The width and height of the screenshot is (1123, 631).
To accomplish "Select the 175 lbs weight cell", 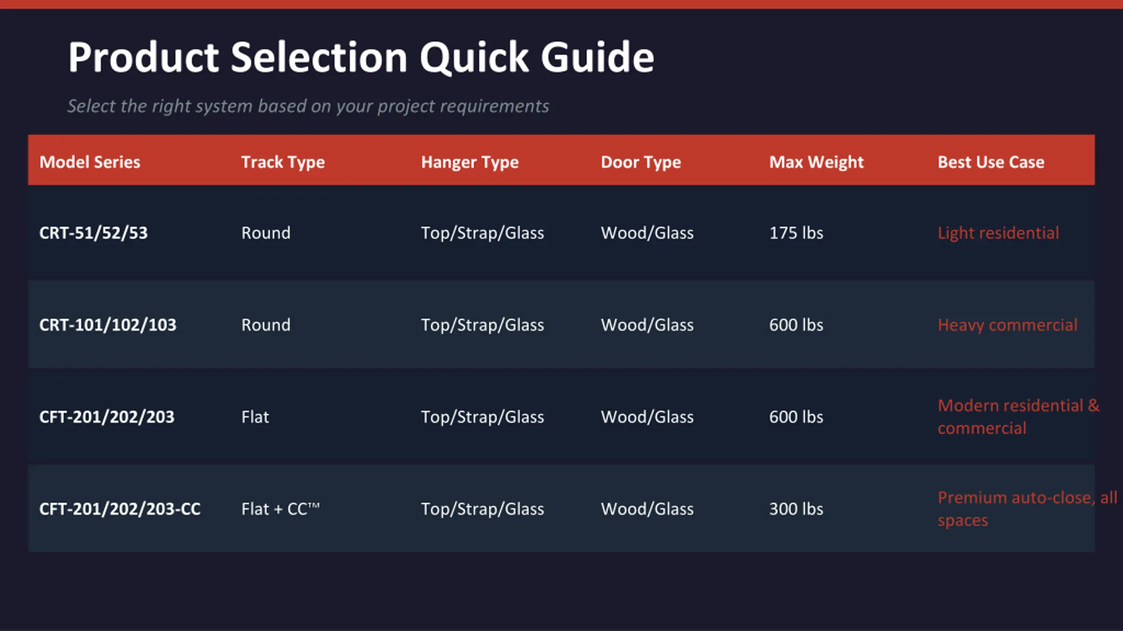I will [x=796, y=233].
